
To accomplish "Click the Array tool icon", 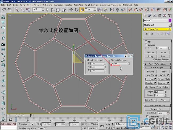I will coord(117,10).
